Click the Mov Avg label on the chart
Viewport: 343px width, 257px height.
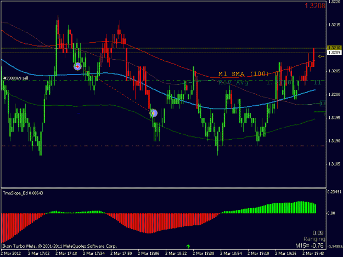click(x=233, y=82)
